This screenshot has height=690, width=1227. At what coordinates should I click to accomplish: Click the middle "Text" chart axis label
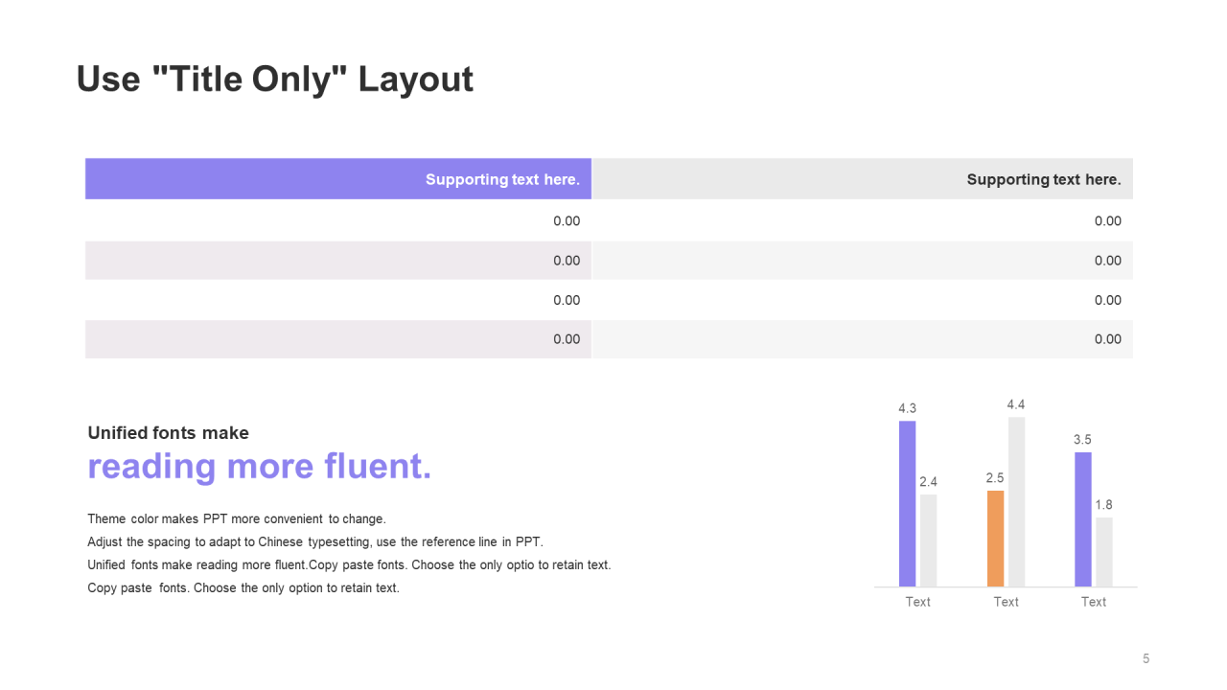point(1006,602)
